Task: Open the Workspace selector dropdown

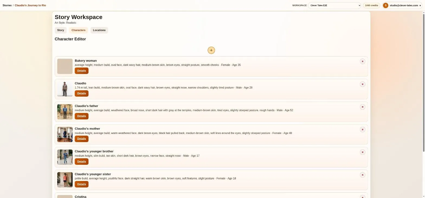Action: click(x=334, y=5)
